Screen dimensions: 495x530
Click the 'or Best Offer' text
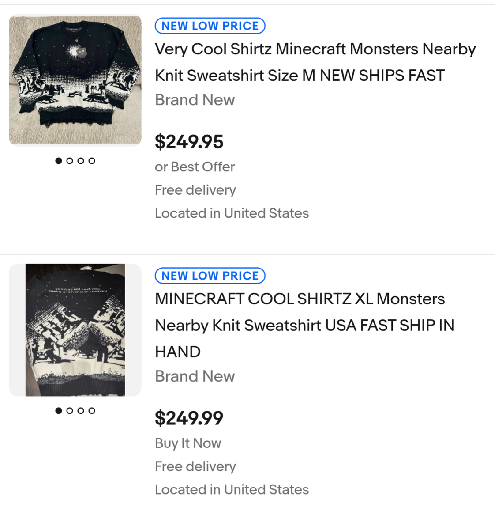pos(195,167)
